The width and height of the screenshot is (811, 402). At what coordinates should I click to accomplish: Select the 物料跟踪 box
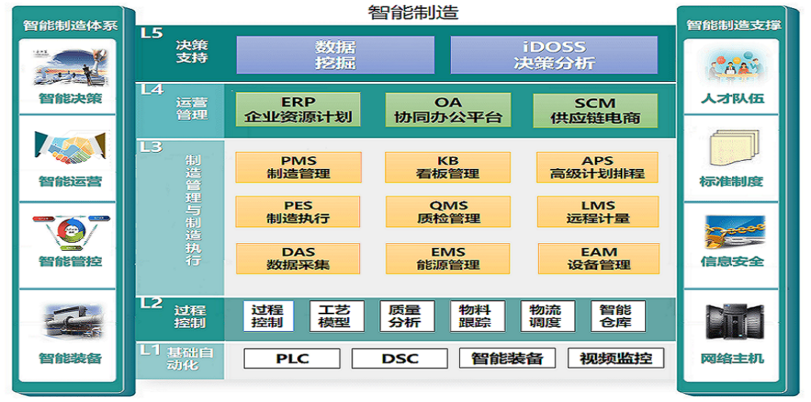pos(476,316)
